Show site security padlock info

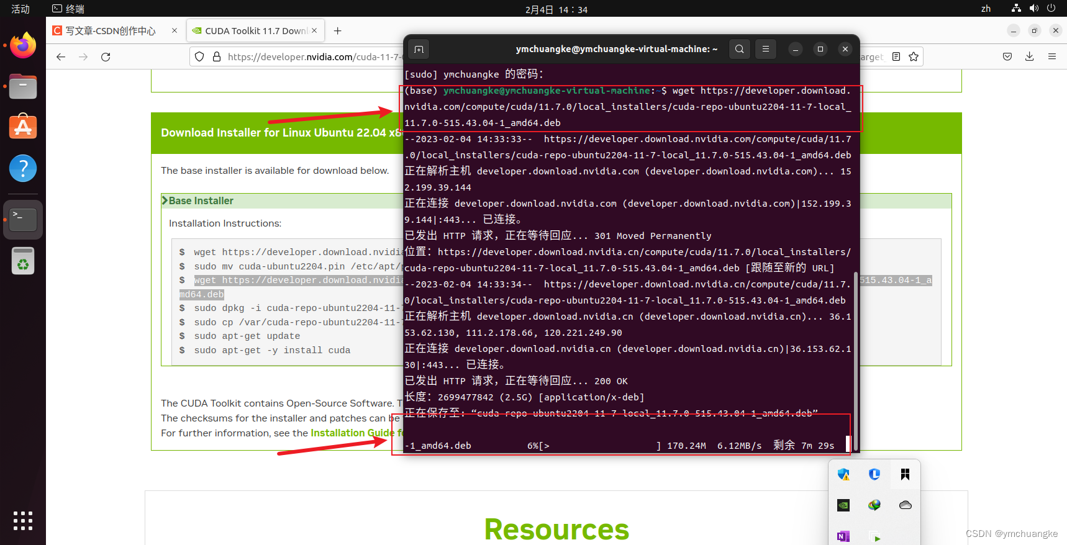tap(217, 56)
